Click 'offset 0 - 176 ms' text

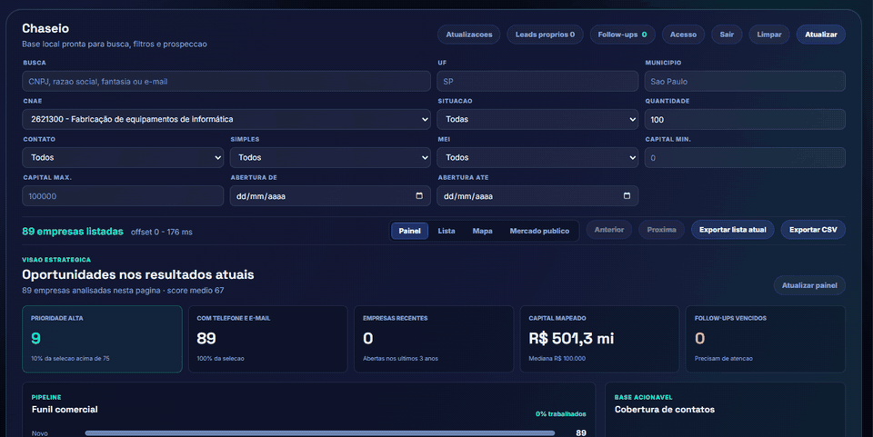pos(162,232)
